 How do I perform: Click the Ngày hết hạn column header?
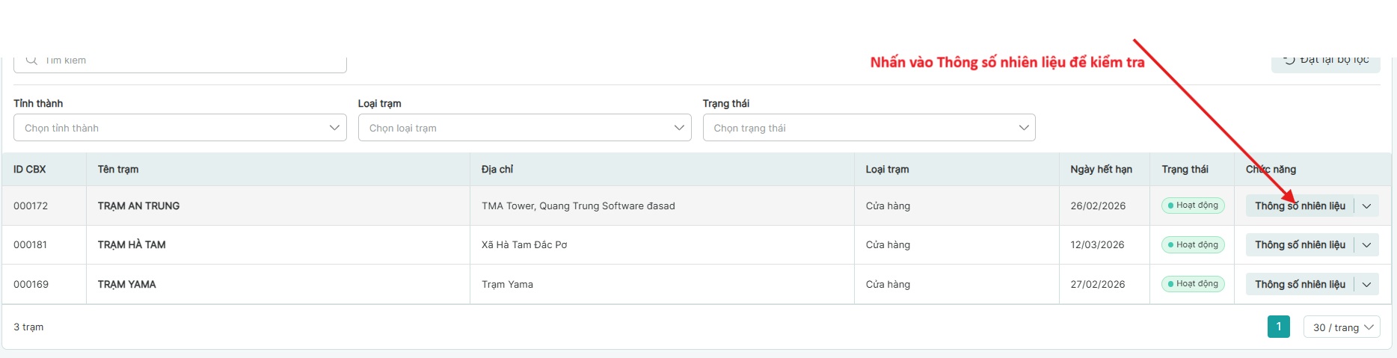pos(1101,170)
